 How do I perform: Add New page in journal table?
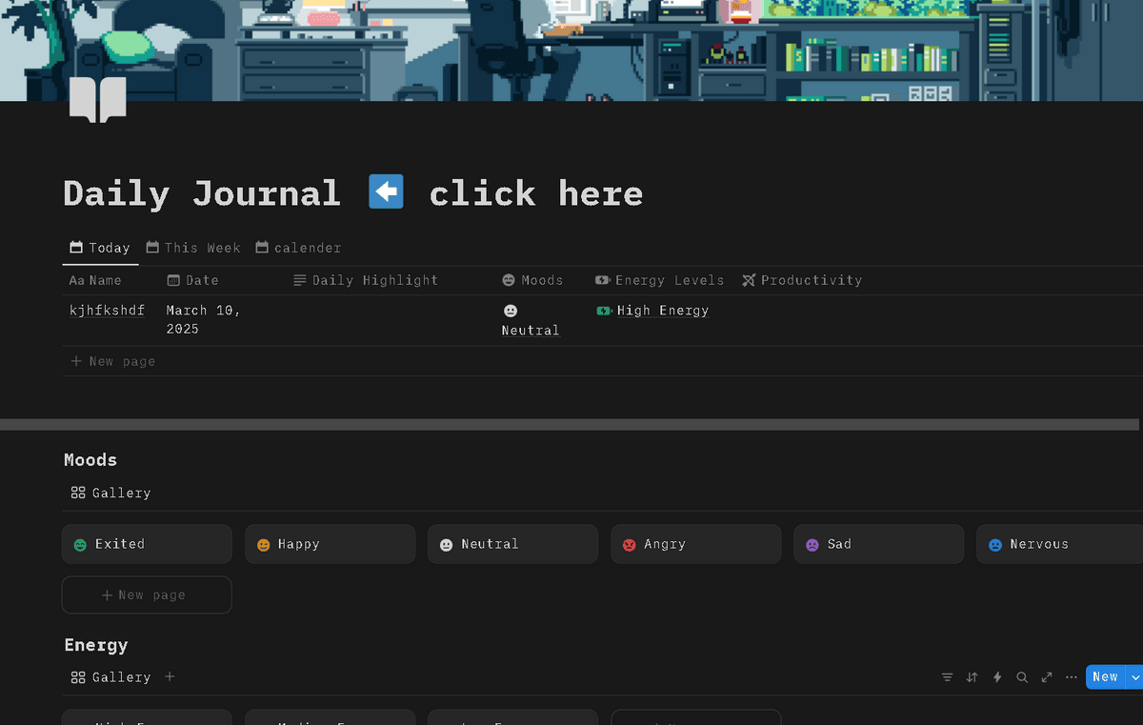pyautogui.click(x=112, y=361)
